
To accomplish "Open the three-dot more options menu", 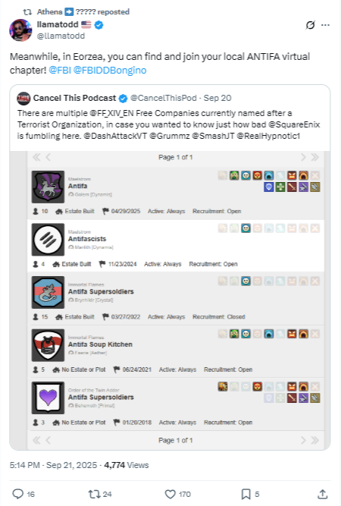I will coord(326,25).
